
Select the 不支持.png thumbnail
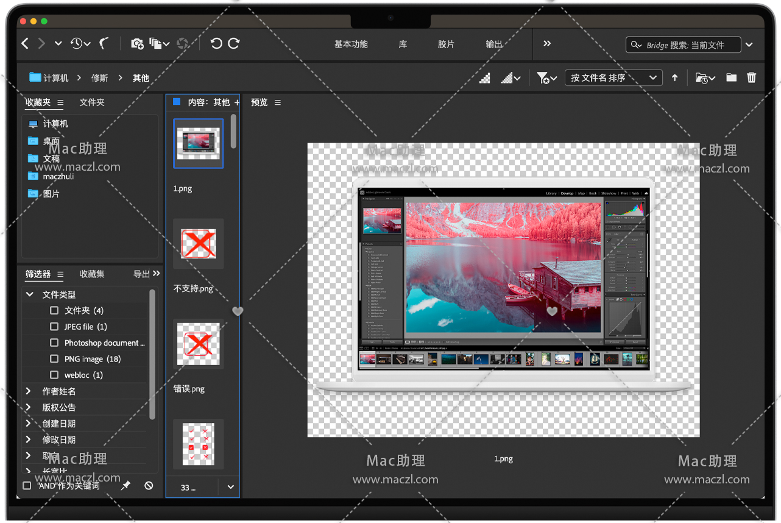(x=199, y=244)
